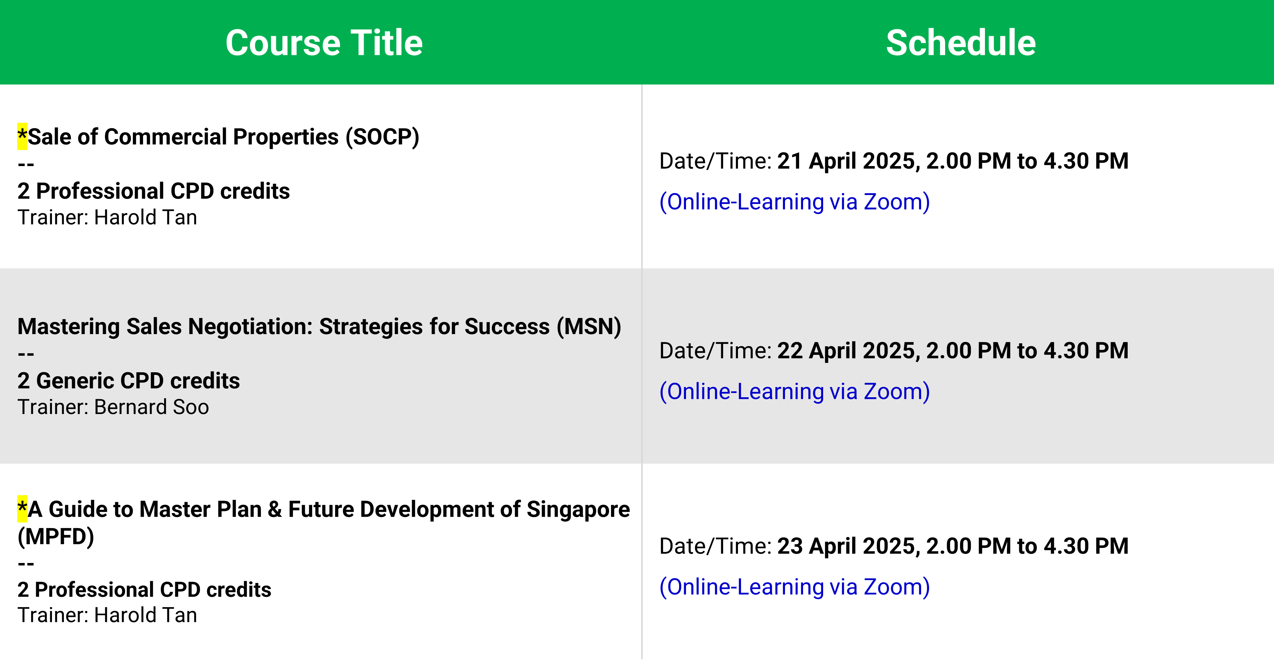Click Mastering Sales Negotiation (MSN) course title
This screenshot has width=1274, height=660.
click(x=319, y=327)
